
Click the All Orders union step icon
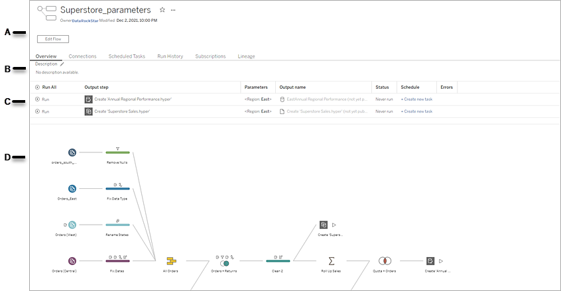(x=170, y=261)
